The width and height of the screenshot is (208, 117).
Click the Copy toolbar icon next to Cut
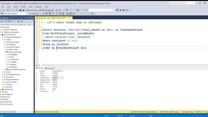pos(59,10)
